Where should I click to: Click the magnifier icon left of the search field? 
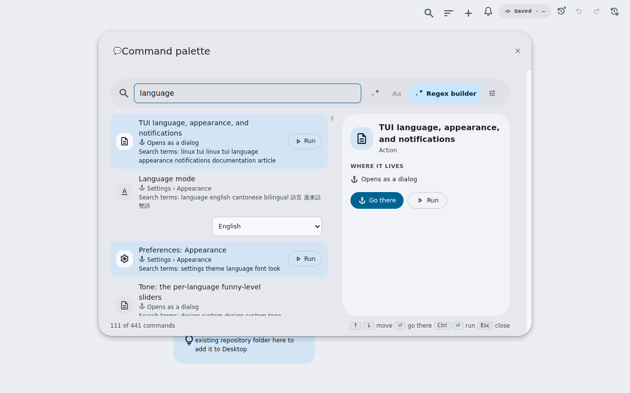[x=124, y=93]
